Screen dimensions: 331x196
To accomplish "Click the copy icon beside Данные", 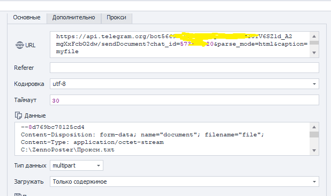I will 18,115.
